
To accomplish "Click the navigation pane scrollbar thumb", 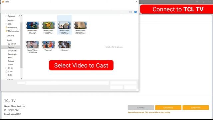I will (21, 45).
